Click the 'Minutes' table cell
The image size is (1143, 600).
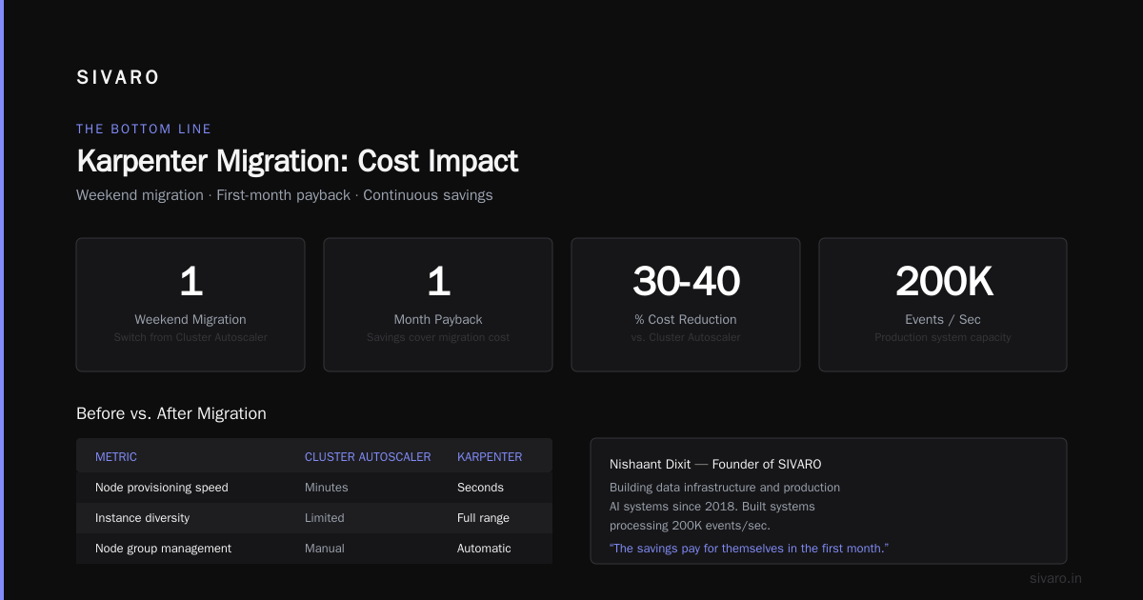[x=327, y=488]
